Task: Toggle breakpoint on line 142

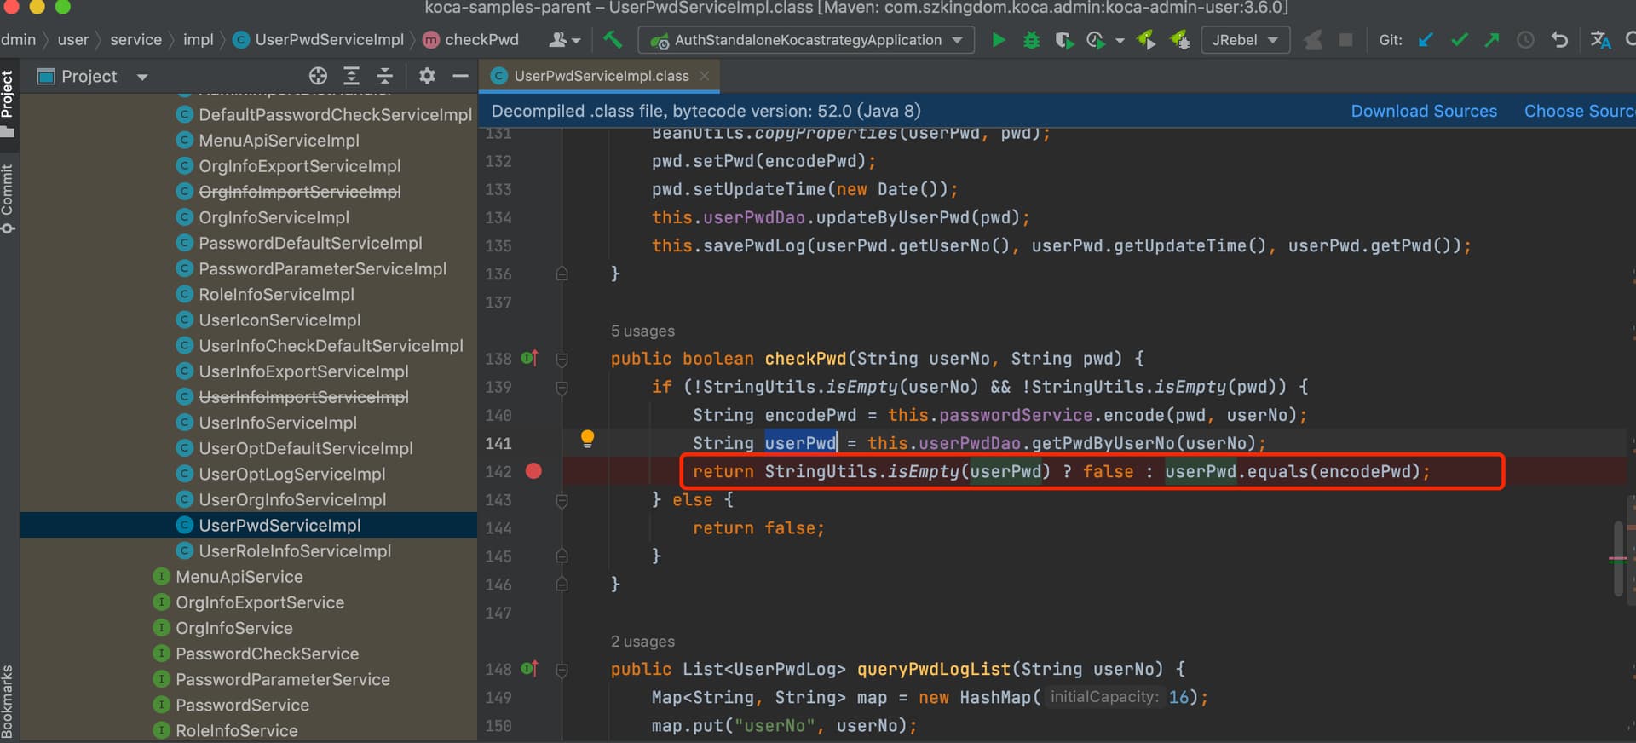Action: tap(533, 471)
